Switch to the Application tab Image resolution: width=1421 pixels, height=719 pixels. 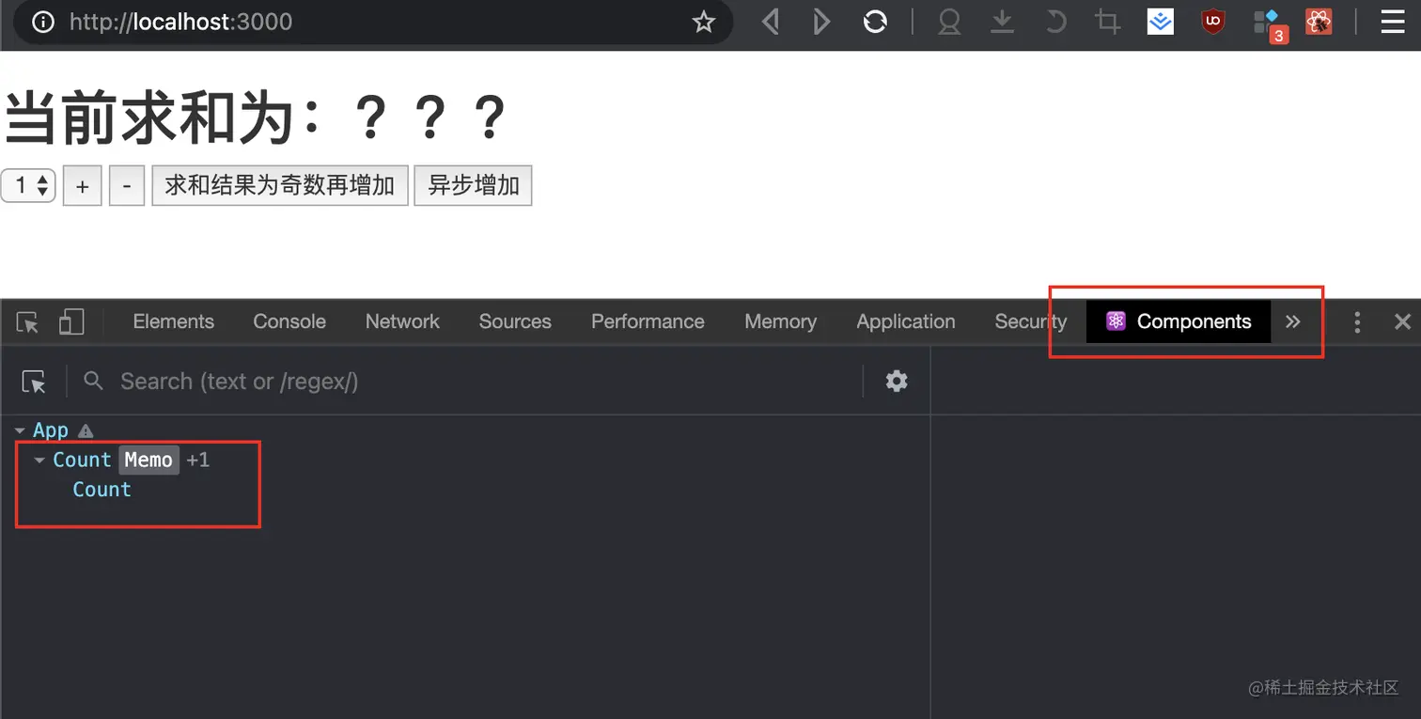(906, 321)
